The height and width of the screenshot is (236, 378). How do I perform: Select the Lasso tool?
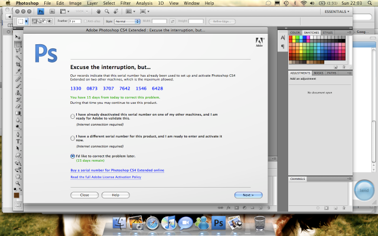click(x=18, y=51)
